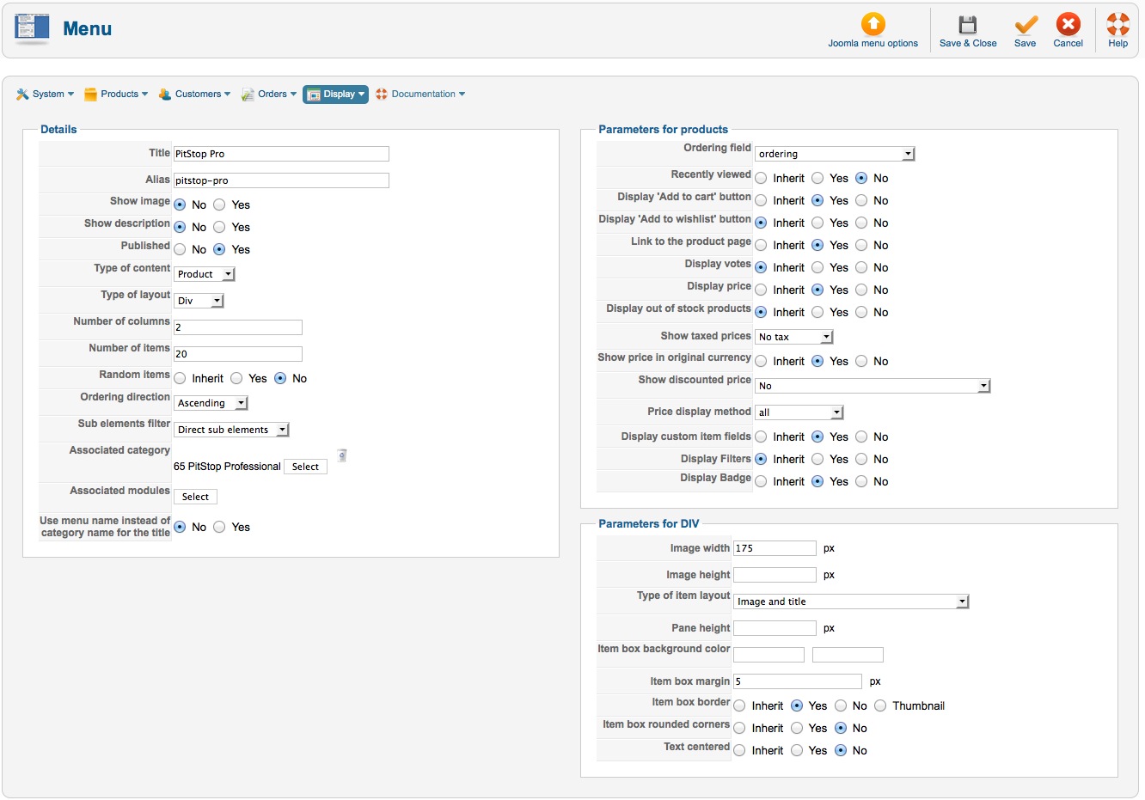1145x800 pixels.
Task: Open the Help lifebuoy icon
Action: click(x=1117, y=24)
